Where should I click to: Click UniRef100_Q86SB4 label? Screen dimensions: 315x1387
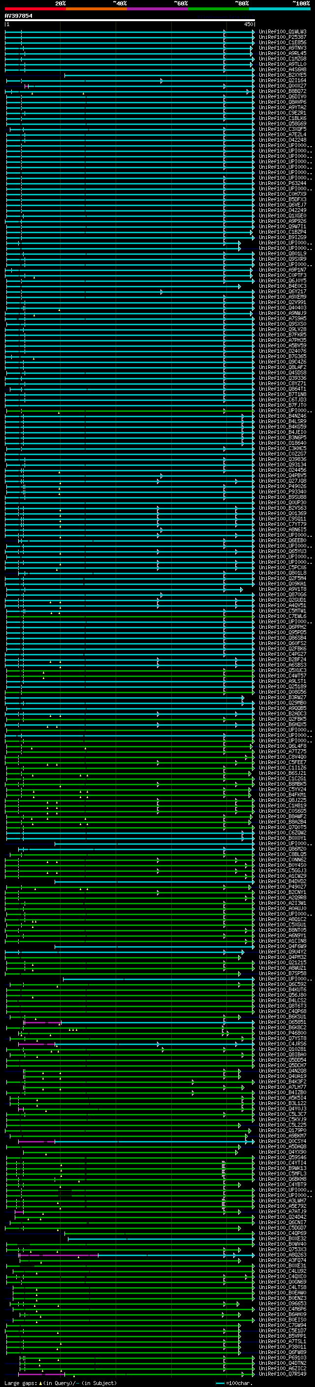(x=283, y=638)
